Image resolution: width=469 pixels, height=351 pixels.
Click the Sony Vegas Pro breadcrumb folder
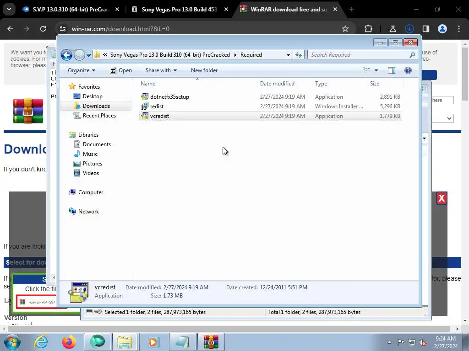tap(170, 55)
